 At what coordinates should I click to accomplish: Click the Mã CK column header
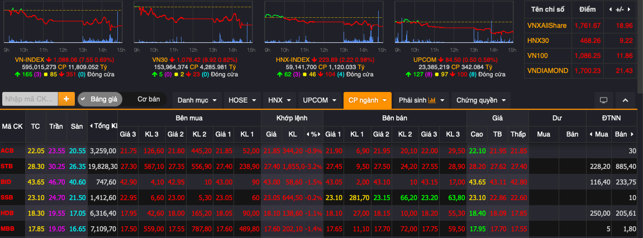[12, 127]
